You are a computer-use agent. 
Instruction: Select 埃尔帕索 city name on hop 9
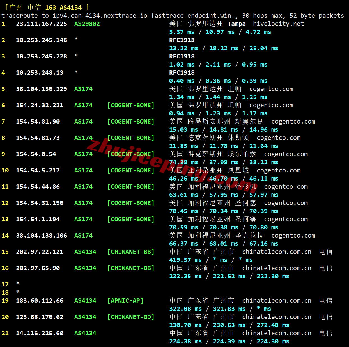pyautogui.click(x=242, y=154)
